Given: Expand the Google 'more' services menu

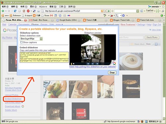Looking at the screenshot, I should point(59,24).
